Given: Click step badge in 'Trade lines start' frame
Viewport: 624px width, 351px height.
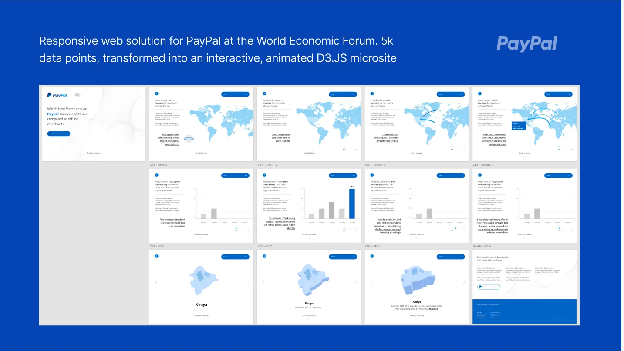Looking at the screenshot, I should [372, 94].
